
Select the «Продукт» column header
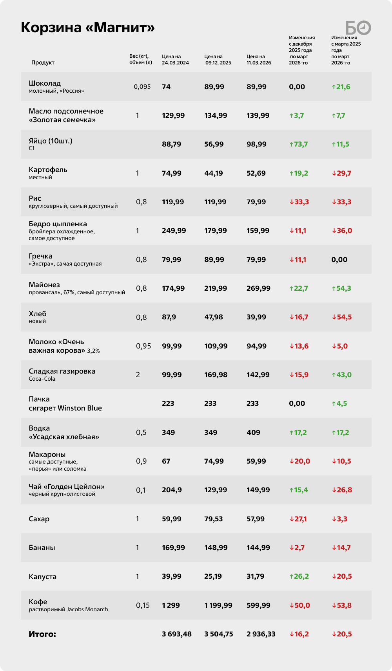(x=43, y=63)
